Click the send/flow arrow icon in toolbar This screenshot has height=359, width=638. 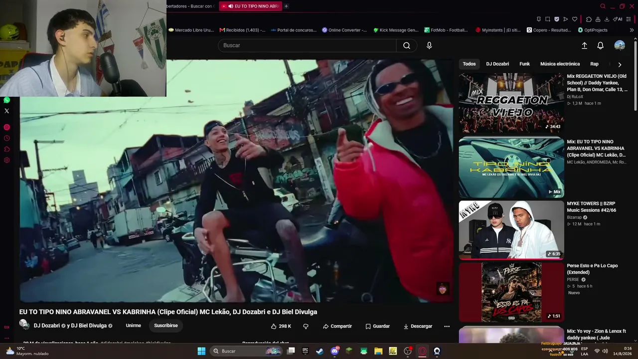pos(566,19)
